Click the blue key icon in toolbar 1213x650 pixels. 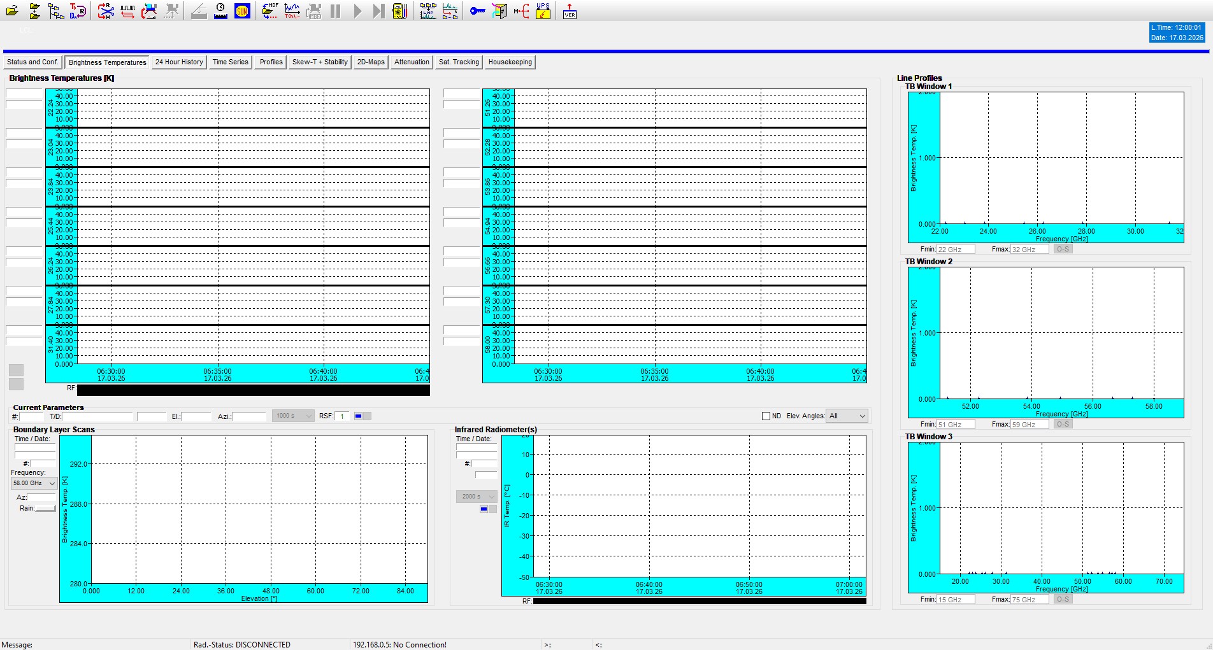[477, 11]
